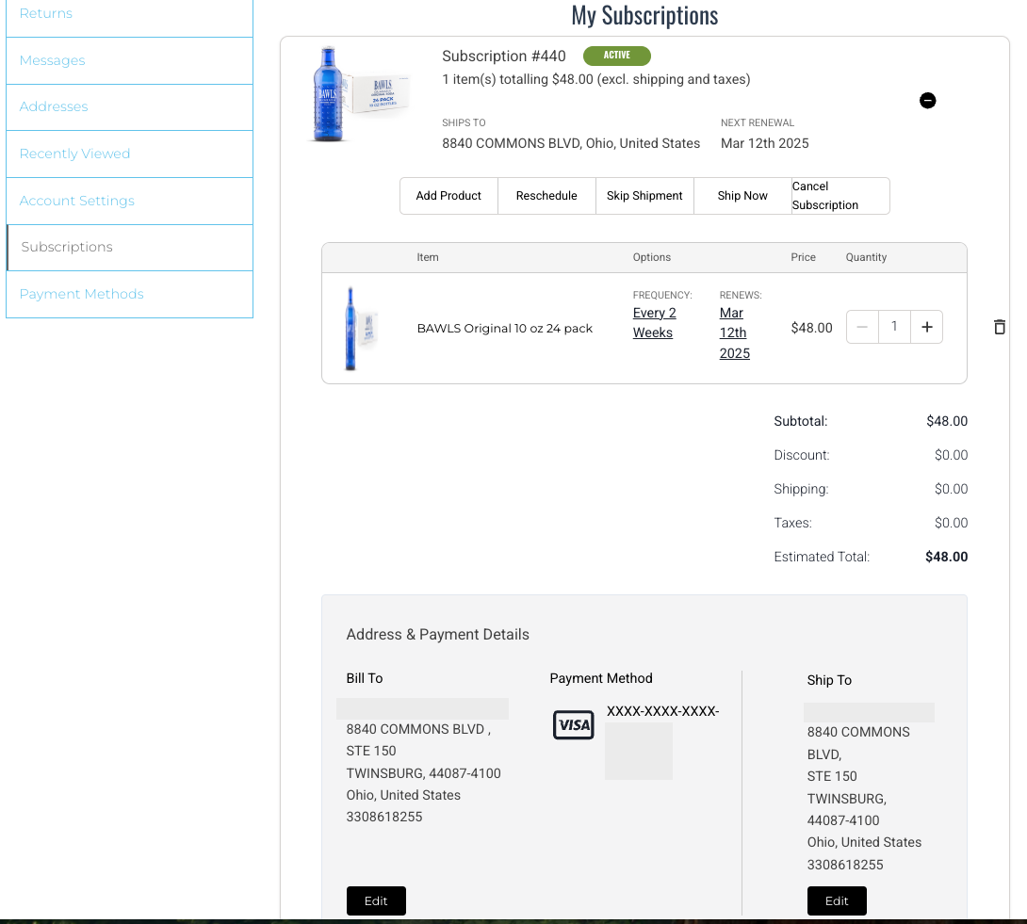Click the Shipping $0.00 amount

tap(951, 489)
